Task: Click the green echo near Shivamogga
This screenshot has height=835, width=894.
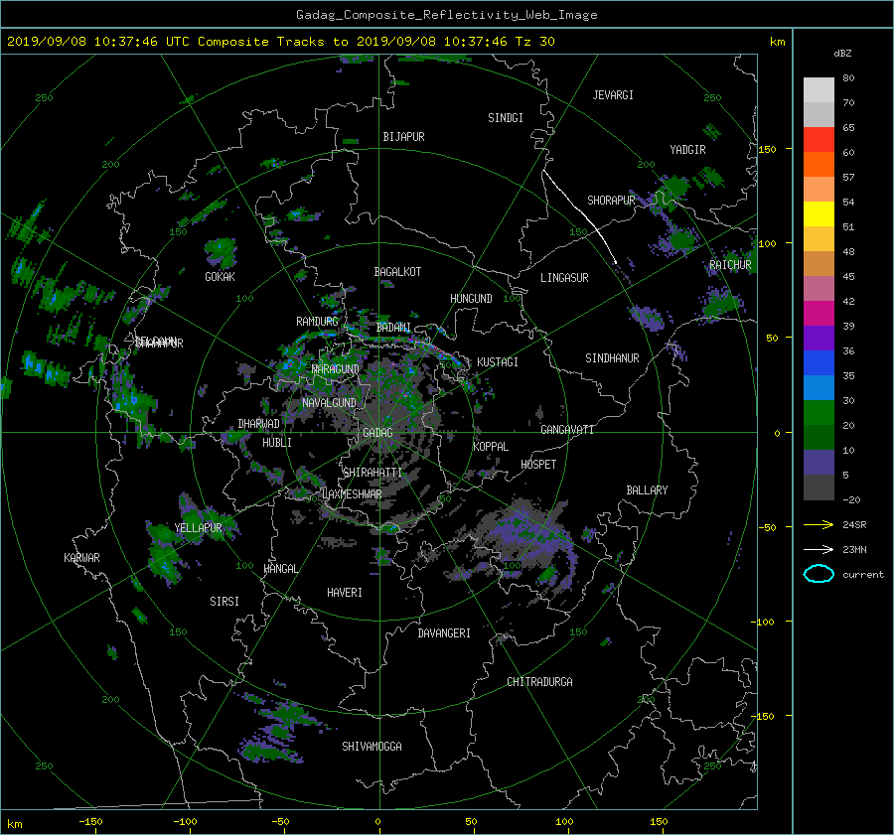Action: pyautogui.click(x=279, y=730)
